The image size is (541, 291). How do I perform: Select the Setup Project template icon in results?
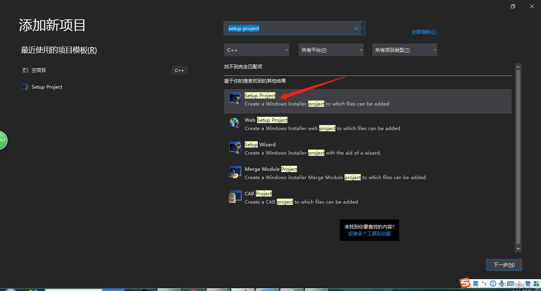point(235,98)
